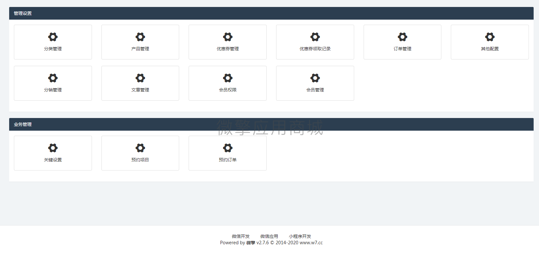The image size is (539, 255).
Task: Open the 产品管理 gear icon
Action: pyautogui.click(x=140, y=37)
